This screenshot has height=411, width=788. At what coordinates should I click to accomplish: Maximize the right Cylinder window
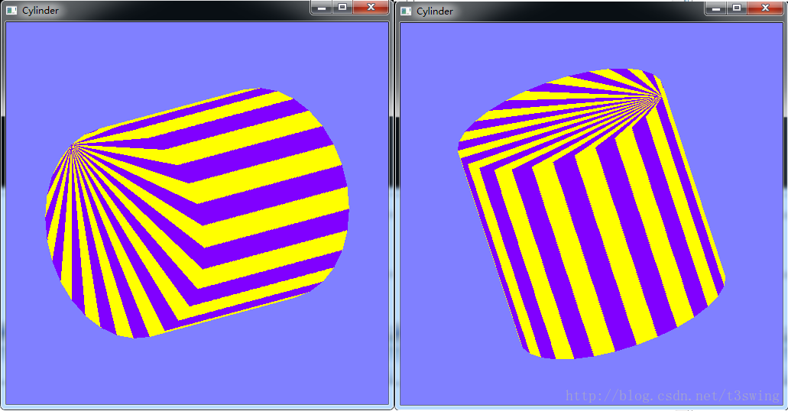(738, 8)
